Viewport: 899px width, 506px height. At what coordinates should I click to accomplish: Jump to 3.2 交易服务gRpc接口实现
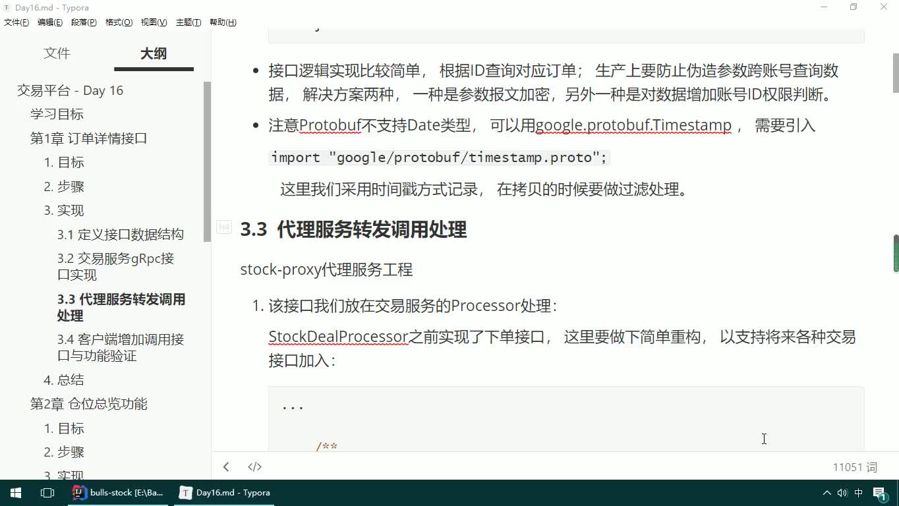click(116, 266)
